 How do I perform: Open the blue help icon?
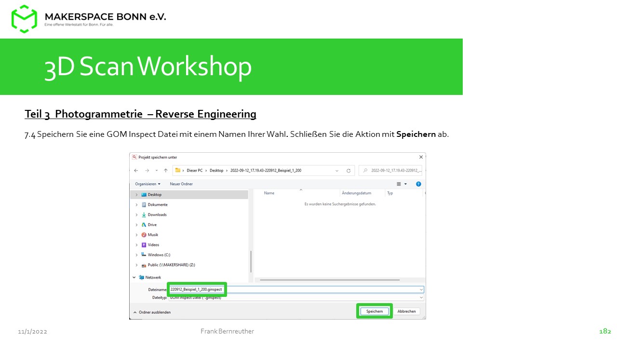point(418,184)
